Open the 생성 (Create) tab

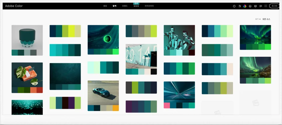(x=105, y=6)
